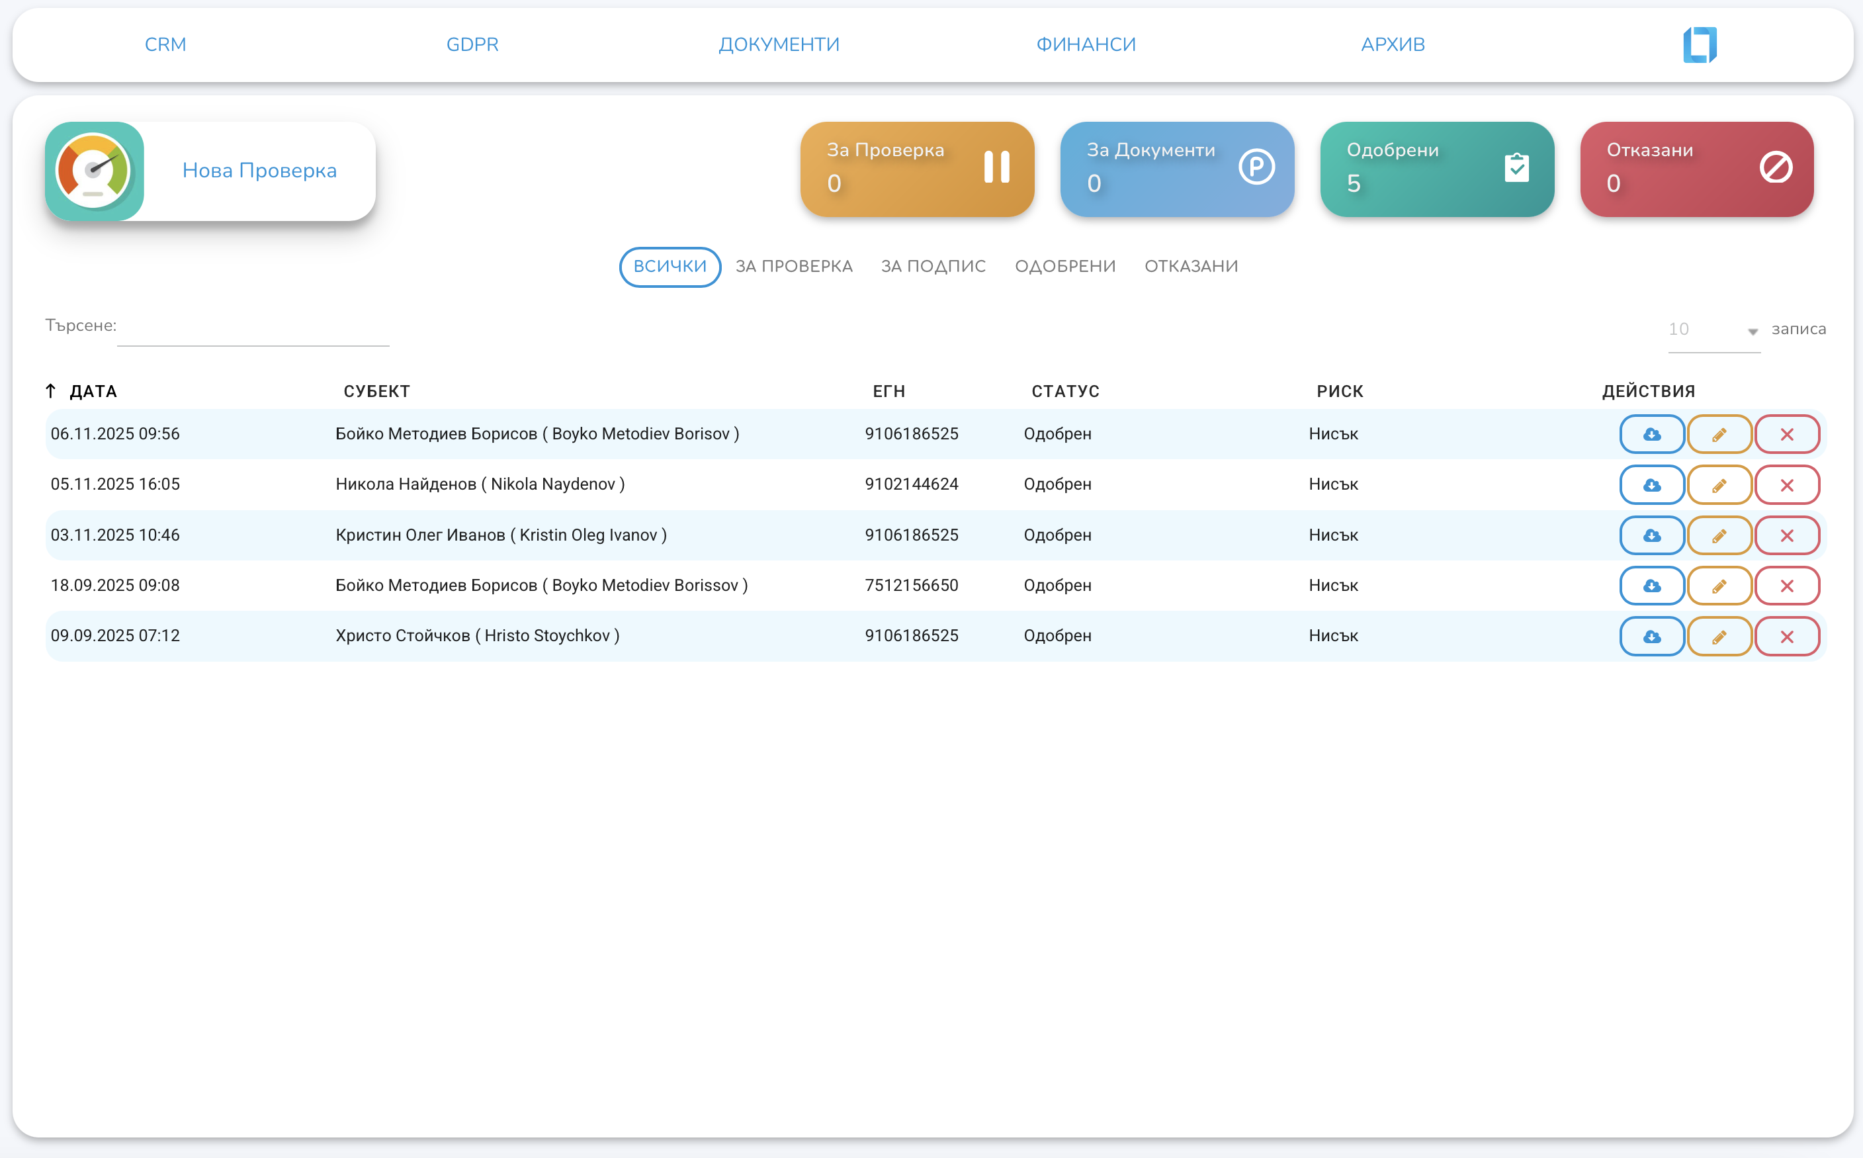Open the ОТКАЗАНИ filter tab

(x=1190, y=267)
